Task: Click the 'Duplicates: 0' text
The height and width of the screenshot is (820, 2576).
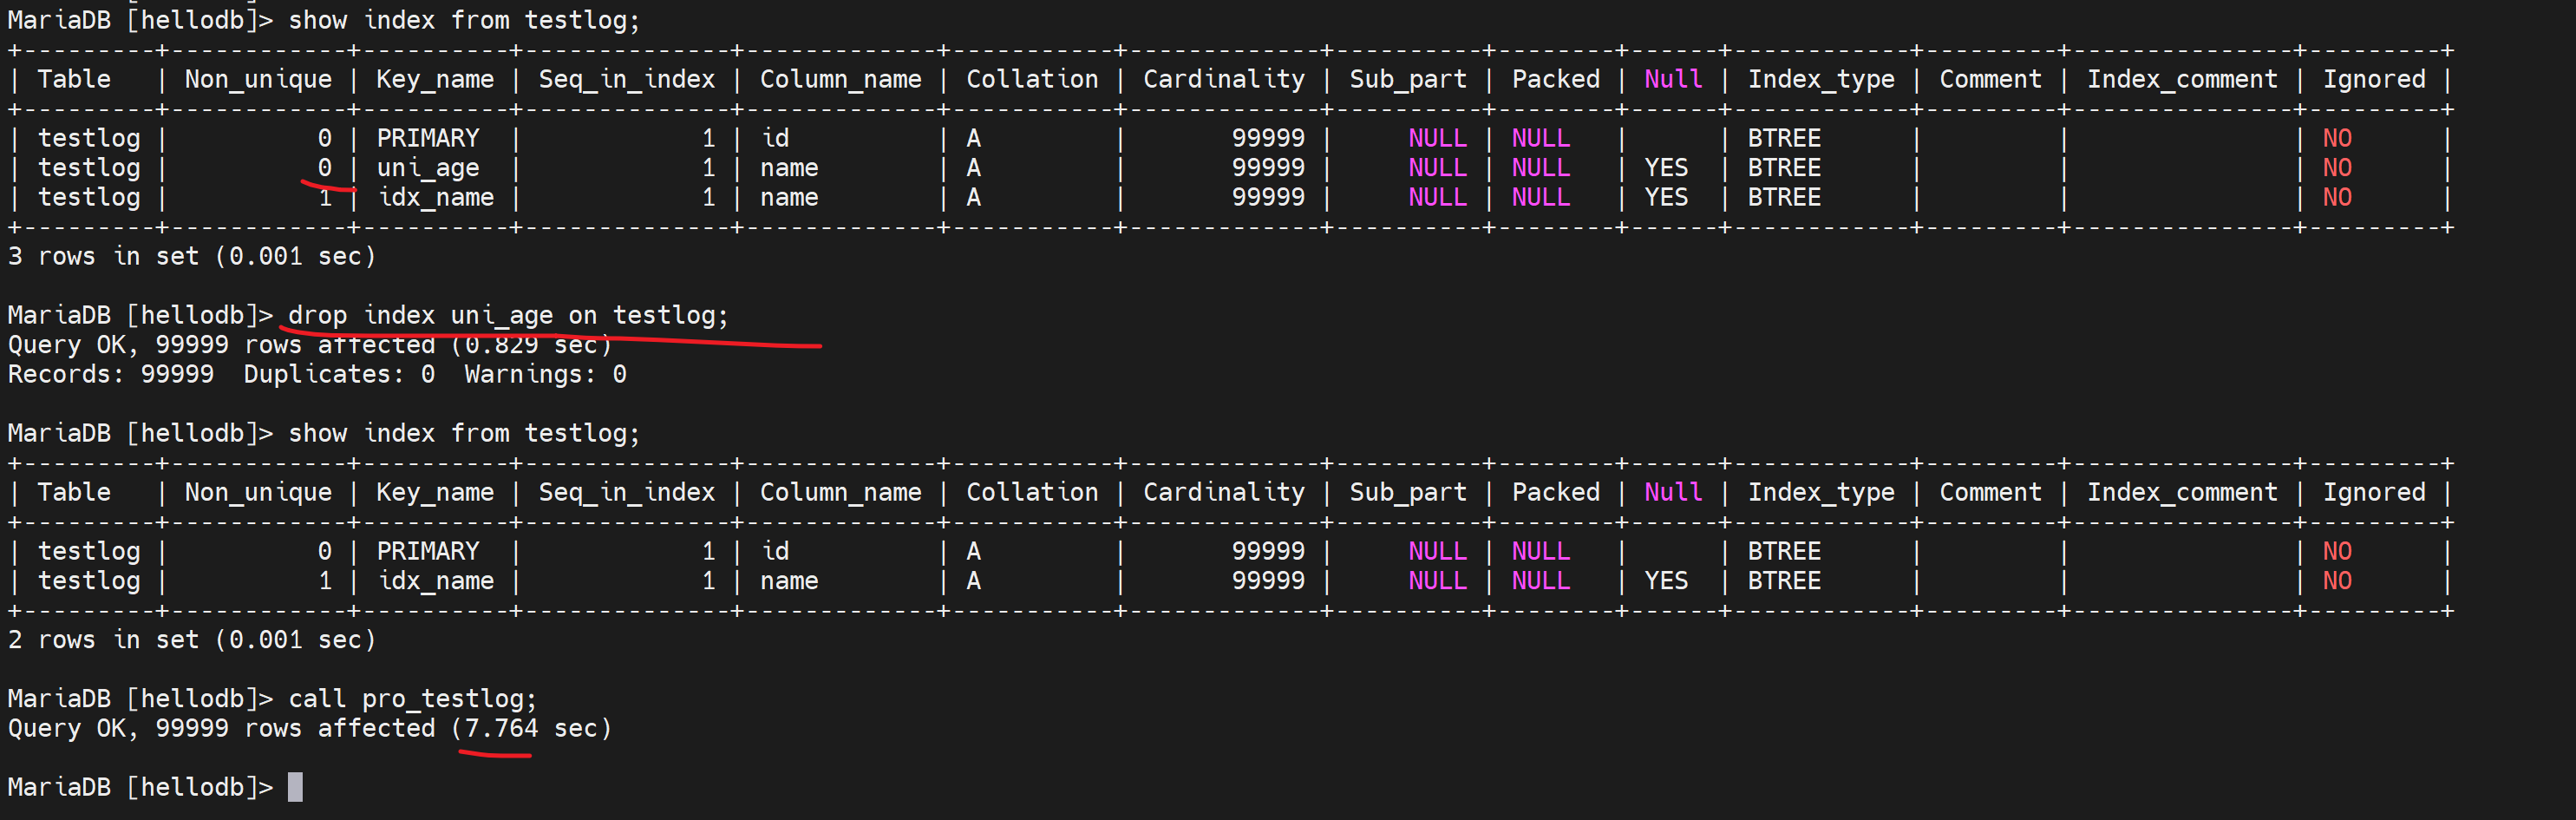Action: tap(339, 374)
